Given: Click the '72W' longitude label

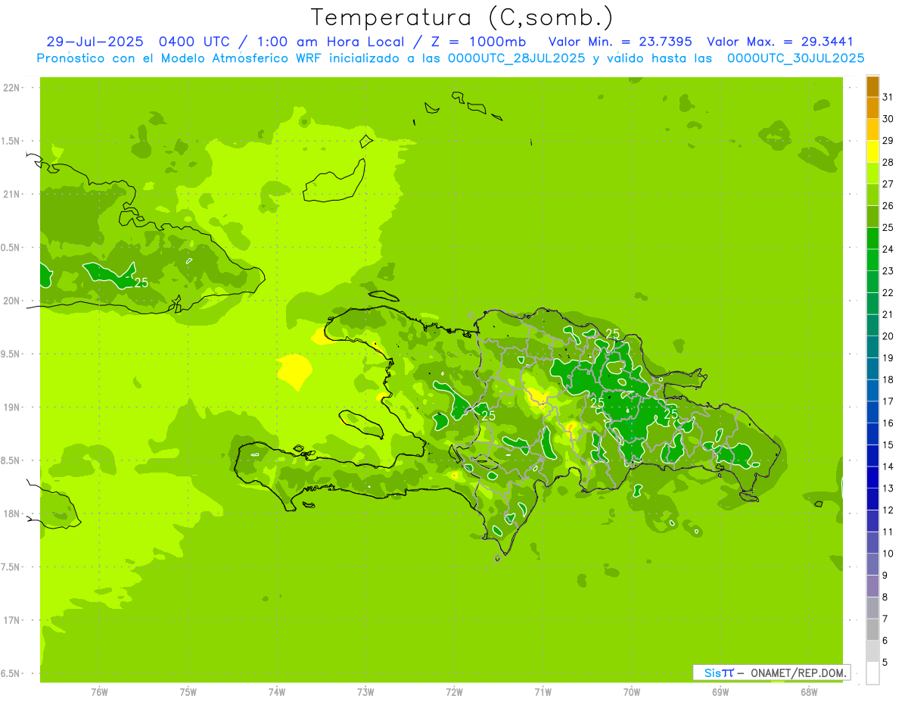Looking at the screenshot, I should tap(454, 692).
